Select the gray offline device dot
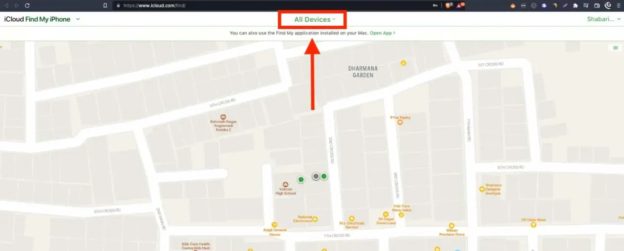The image size is (624, 251). pos(316,176)
